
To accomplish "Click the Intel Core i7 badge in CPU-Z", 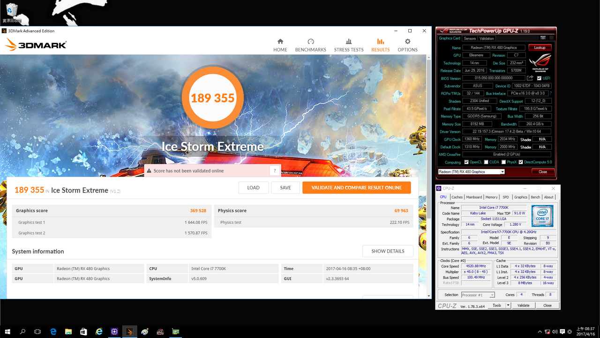I will (x=542, y=216).
